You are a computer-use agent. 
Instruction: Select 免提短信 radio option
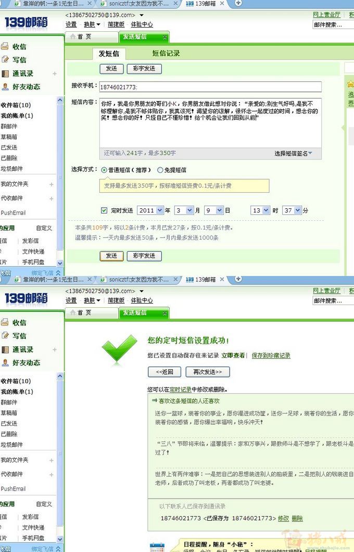160,170
